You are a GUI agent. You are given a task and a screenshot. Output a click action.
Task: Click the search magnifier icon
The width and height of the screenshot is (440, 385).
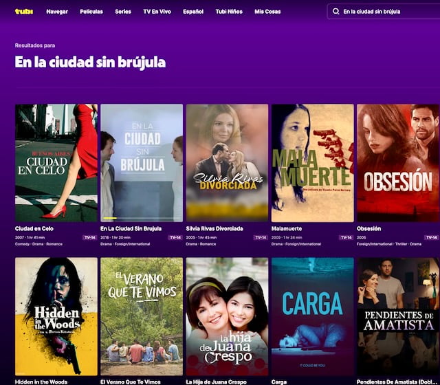tap(335, 12)
